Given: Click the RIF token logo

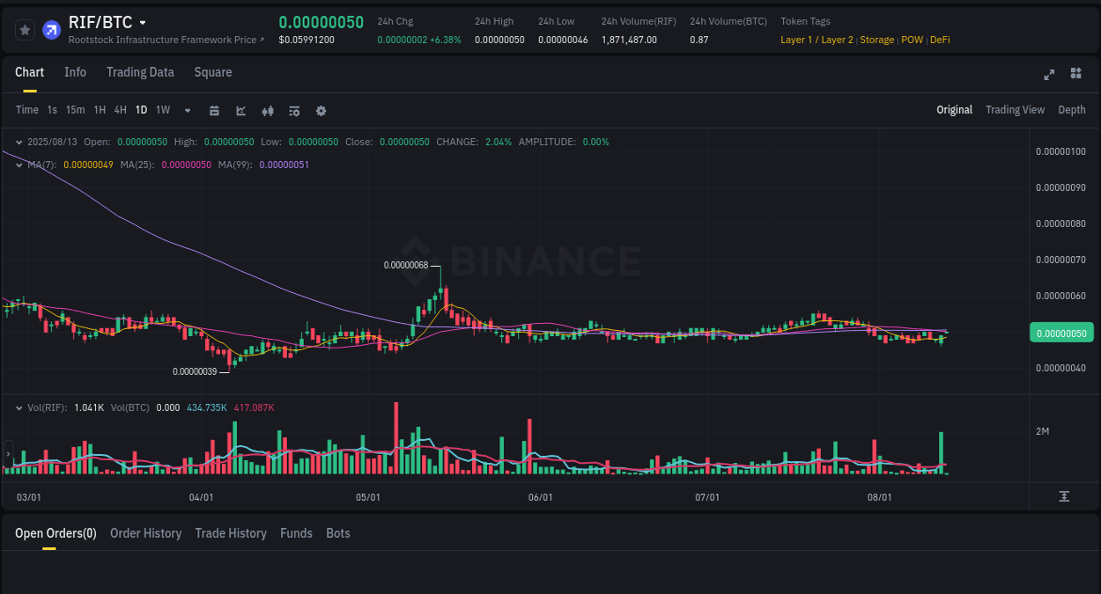Looking at the screenshot, I should (51, 29).
